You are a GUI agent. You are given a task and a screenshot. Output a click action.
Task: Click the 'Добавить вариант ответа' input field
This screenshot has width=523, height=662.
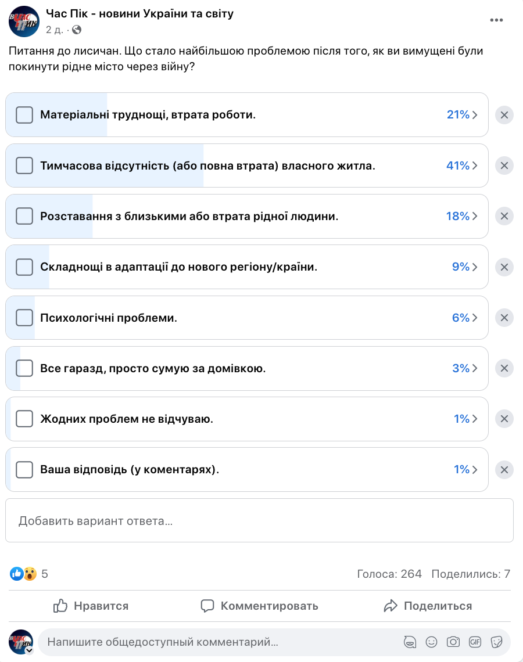[x=259, y=520]
